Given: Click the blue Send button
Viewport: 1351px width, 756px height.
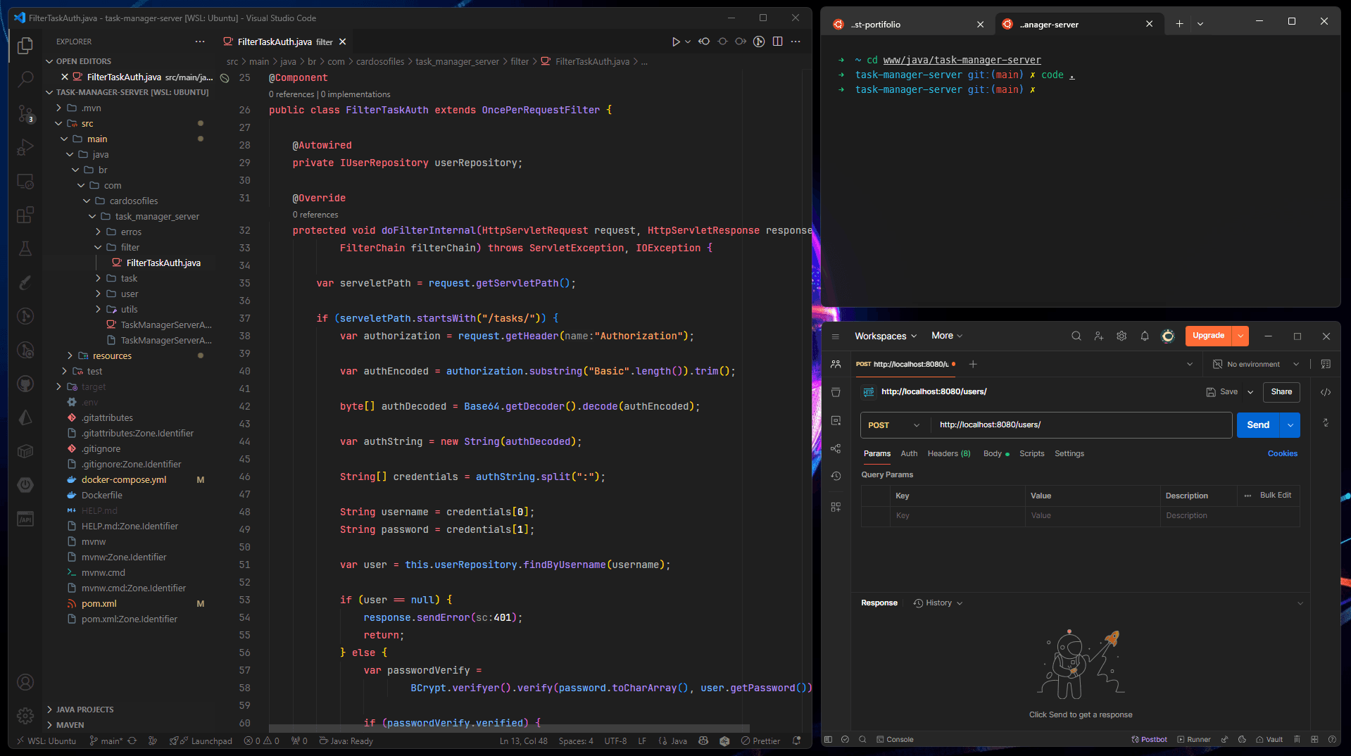Looking at the screenshot, I should [1257, 425].
